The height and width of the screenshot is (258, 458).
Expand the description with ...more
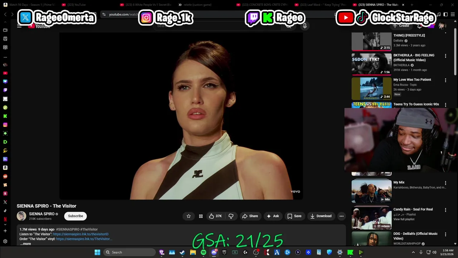[25, 244]
